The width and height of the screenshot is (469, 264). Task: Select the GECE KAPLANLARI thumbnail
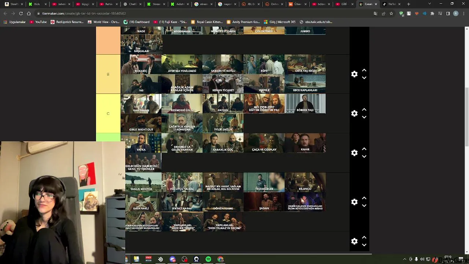[305, 84]
